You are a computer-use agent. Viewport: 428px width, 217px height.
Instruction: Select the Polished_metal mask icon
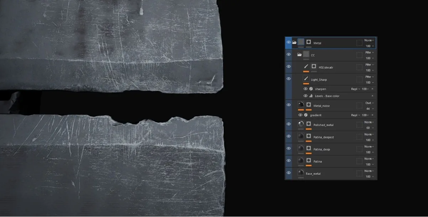(309, 124)
